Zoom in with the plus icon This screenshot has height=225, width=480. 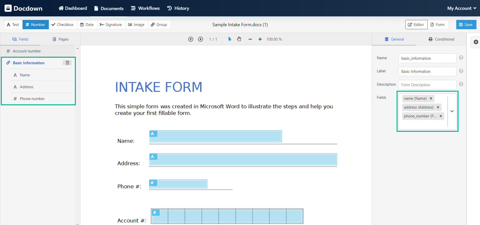[260, 39]
